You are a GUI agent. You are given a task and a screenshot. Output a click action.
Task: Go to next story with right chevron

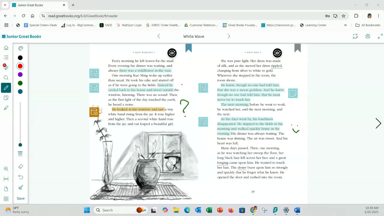point(229,36)
